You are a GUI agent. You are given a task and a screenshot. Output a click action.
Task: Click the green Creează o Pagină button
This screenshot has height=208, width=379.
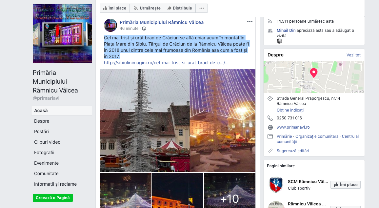[53, 198]
